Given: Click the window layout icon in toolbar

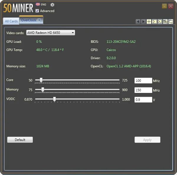Looking at the screenshot, I should [x=171, y=22].
